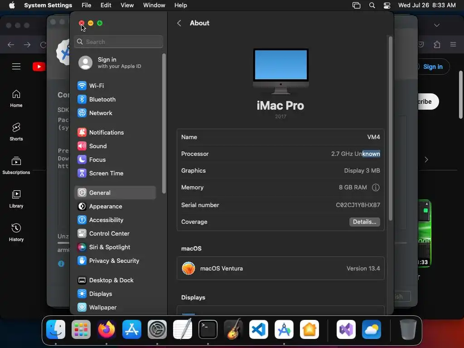Open GarageBand from the Dock
This screenshot has height=348, width=464.
[x=233, y=329]
